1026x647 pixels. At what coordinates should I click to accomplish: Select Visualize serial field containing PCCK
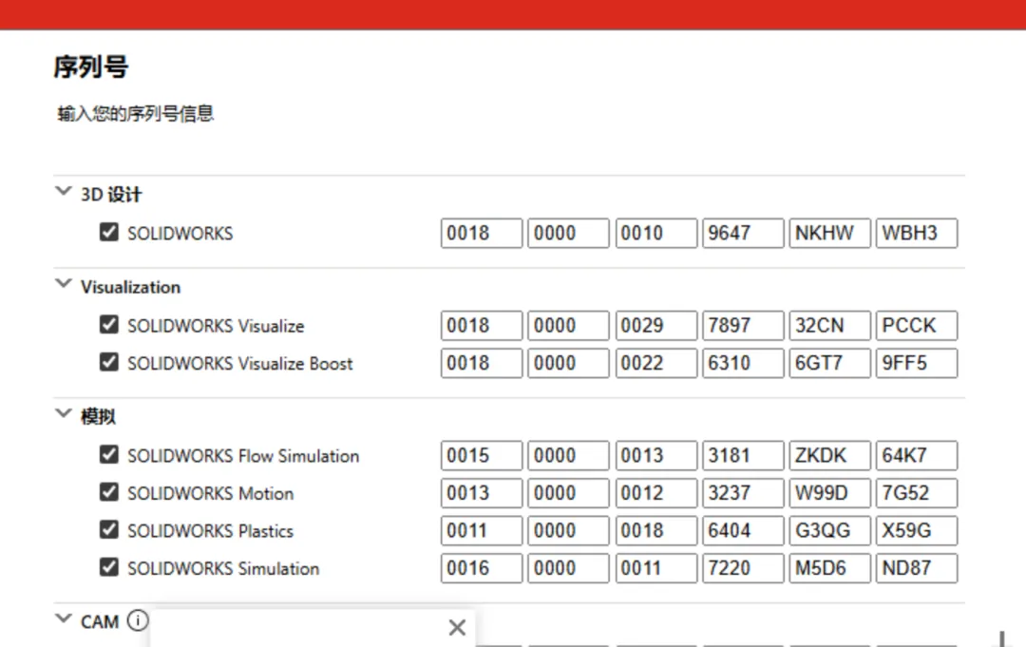click(917, 325)
